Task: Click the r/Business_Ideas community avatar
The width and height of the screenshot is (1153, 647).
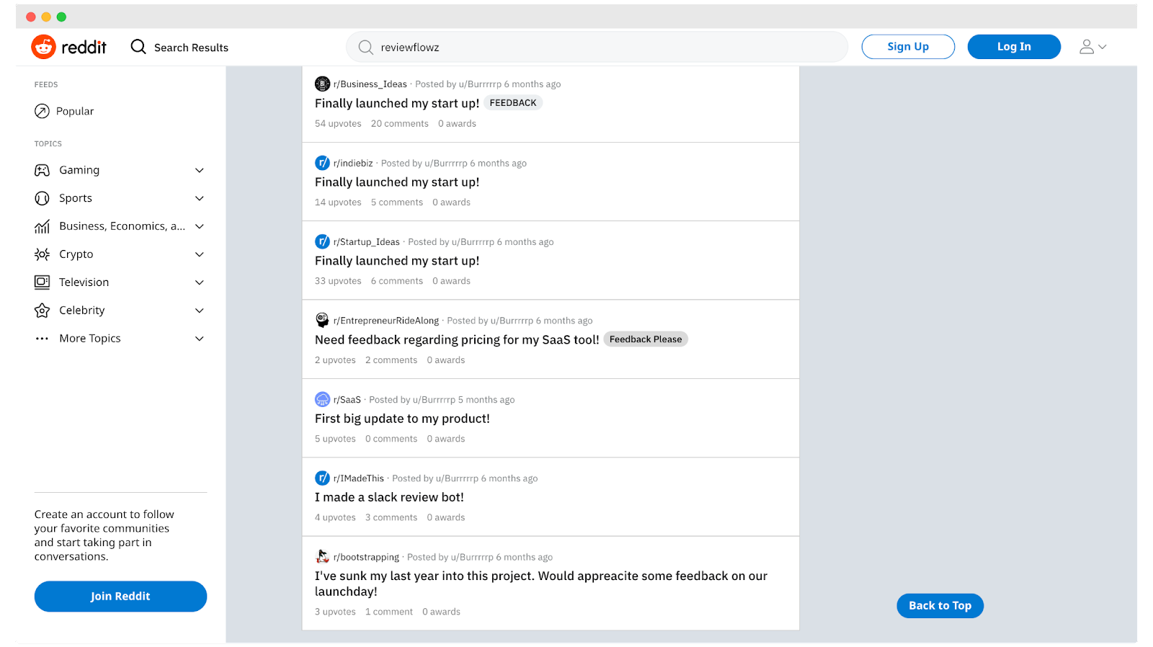Action: pyautogui.click(x=322, y=84)
